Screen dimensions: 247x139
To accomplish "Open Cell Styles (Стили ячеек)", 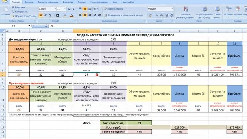I will point(217,12).
